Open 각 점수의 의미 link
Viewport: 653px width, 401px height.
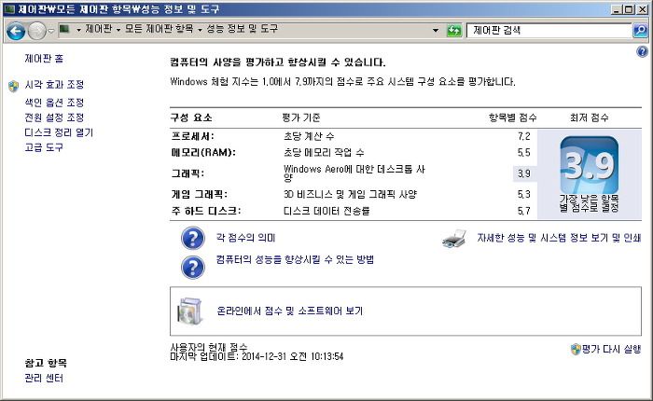click(x=245, y=238)
